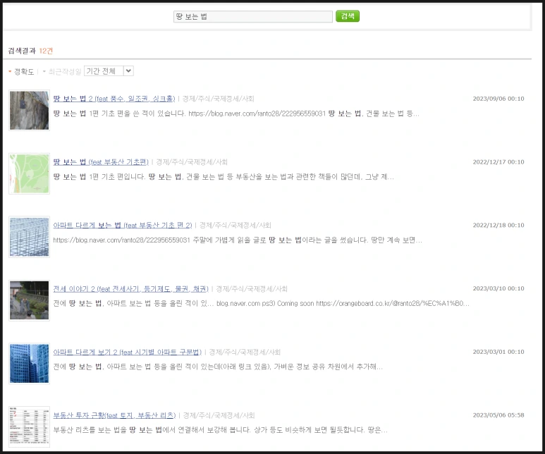Click snippet starting 부동산 리츠를 보는 법을
Screen dimensions: 545x454
coord(221,430)
